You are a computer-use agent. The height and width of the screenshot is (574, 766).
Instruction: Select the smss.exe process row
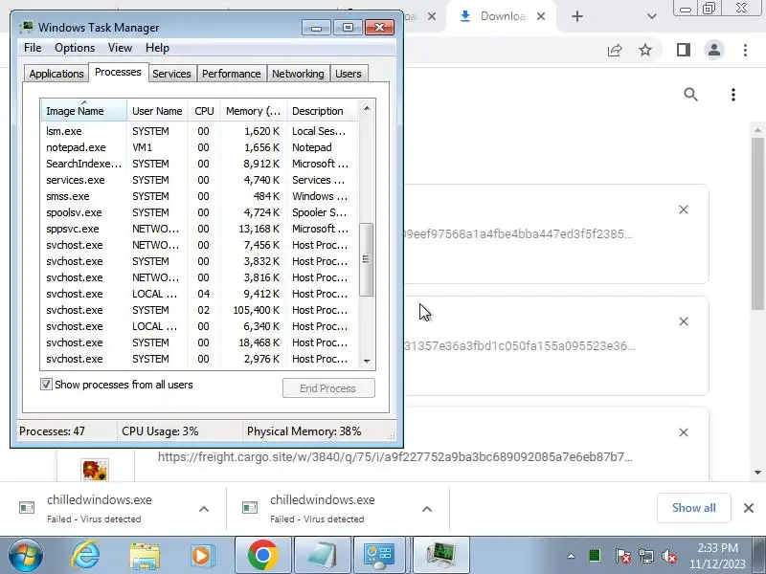[200, 196]
